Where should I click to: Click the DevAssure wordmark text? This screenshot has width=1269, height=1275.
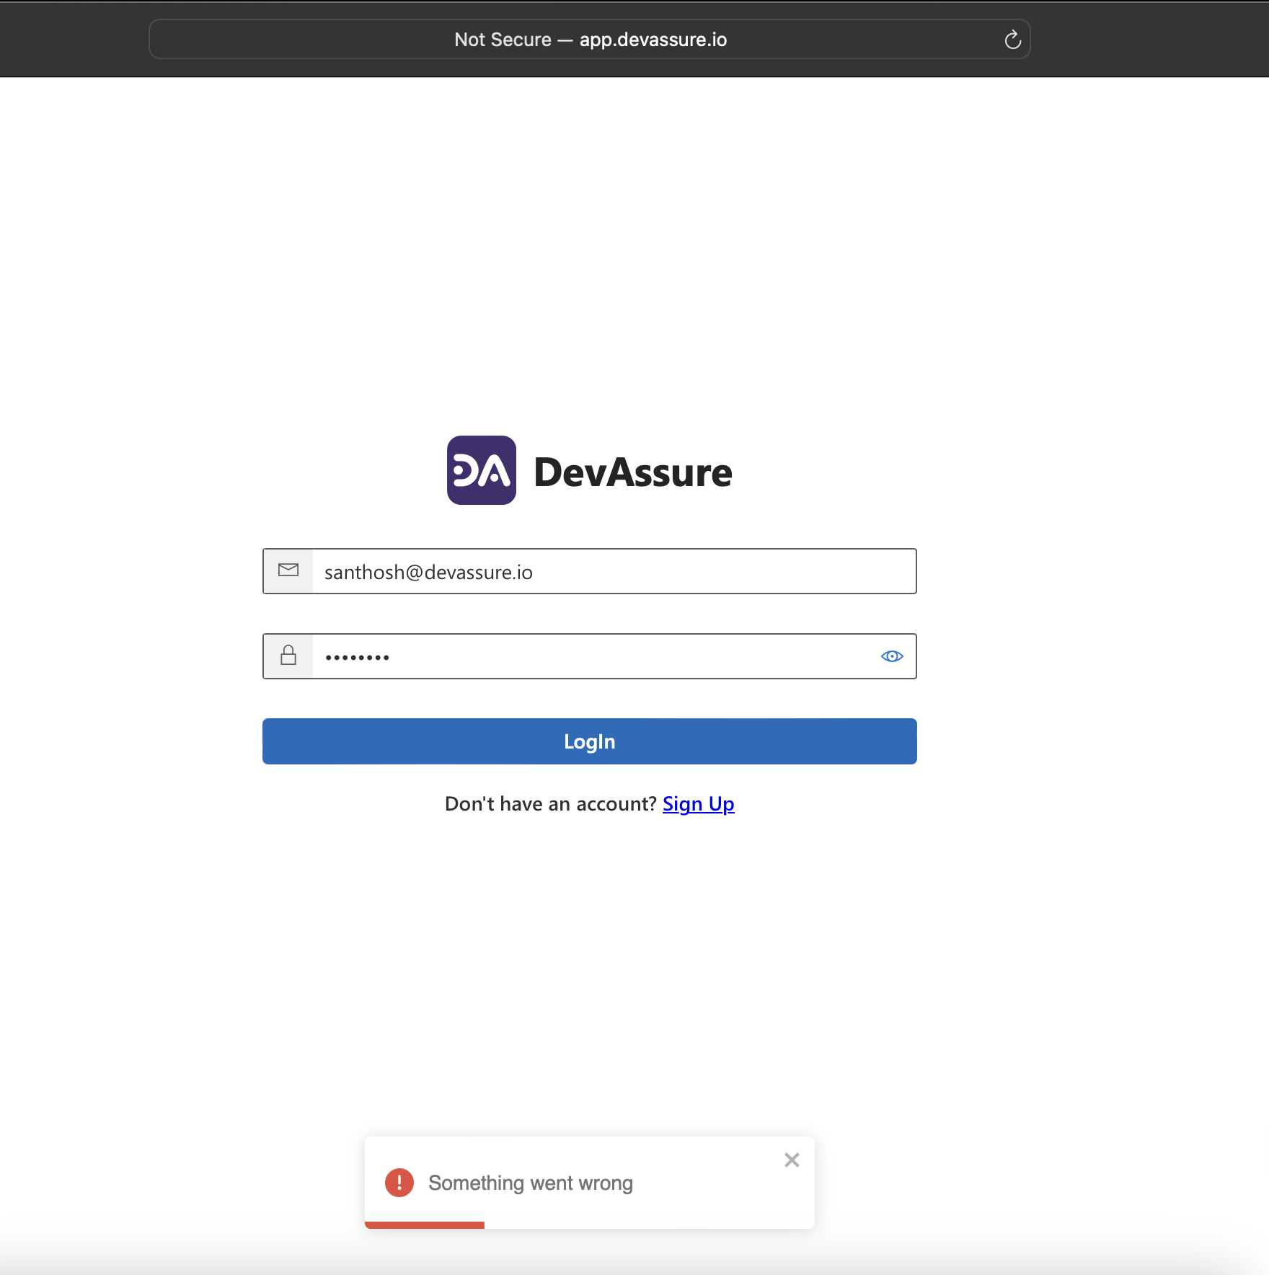coord(632,472)
